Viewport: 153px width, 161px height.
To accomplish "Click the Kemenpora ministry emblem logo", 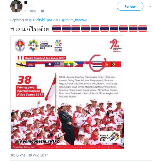I will 20,45.
